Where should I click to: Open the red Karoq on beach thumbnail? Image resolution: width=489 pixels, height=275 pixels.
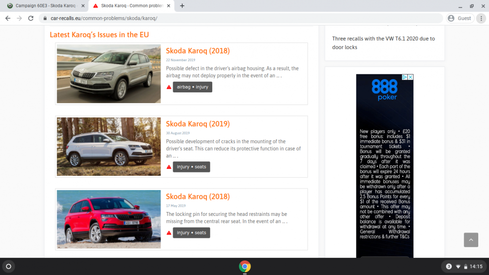(x=109, y=219)
